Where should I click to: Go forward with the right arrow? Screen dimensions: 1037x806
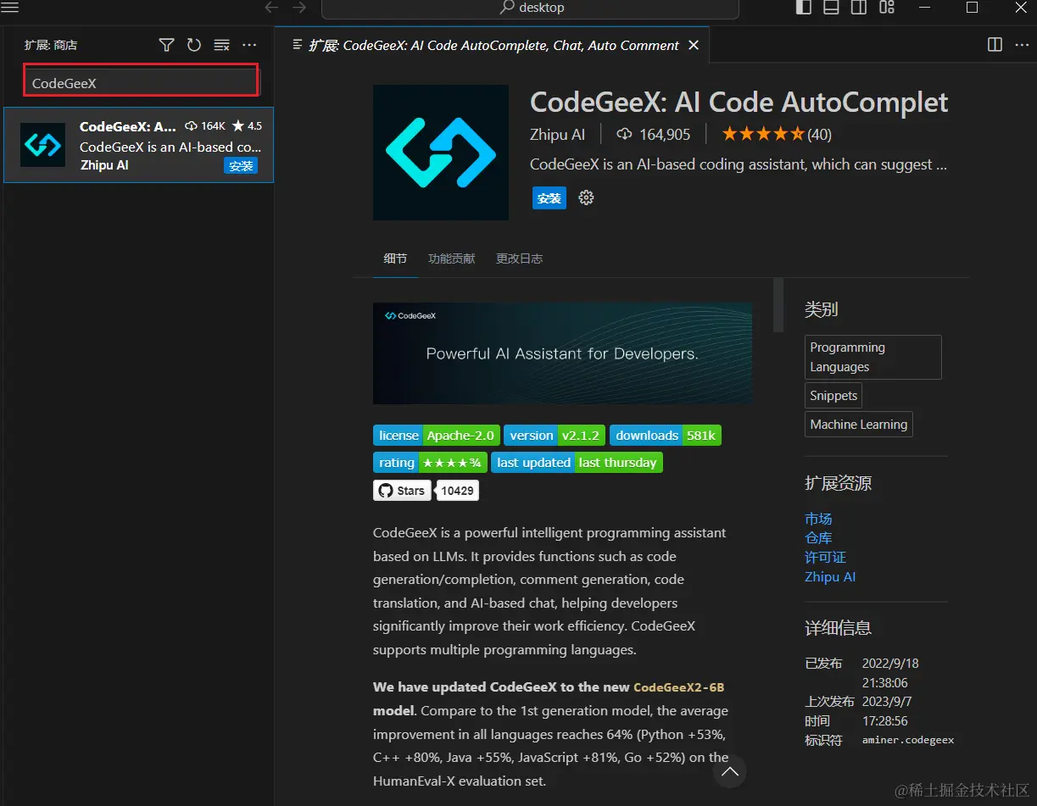pos(299,7)
